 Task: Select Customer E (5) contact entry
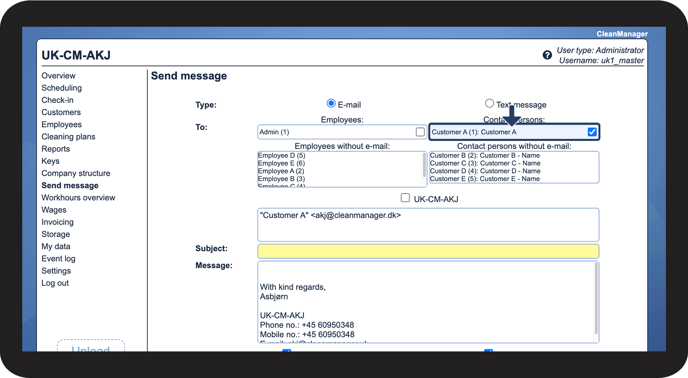tap(485, 179)
